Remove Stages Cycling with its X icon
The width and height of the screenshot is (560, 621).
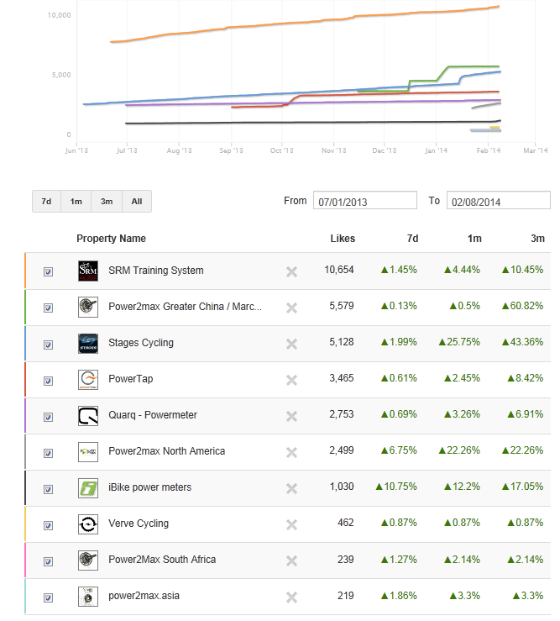point(291,344)
